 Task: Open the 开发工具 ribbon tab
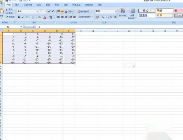76,5
